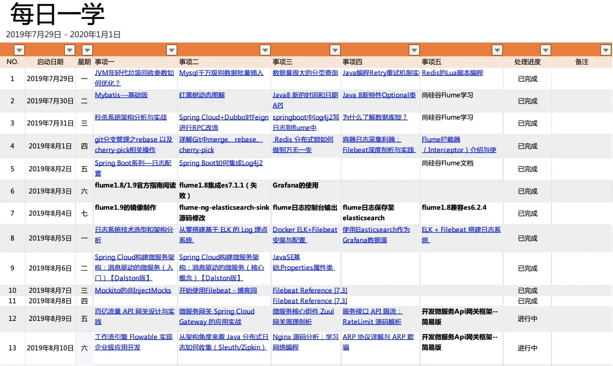Open the 星期 column filter dropdown

click(87, 50)
